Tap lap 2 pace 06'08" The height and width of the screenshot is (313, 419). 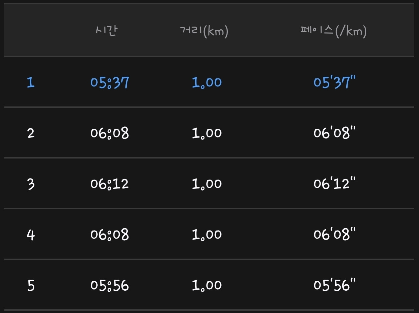[335, 133]
